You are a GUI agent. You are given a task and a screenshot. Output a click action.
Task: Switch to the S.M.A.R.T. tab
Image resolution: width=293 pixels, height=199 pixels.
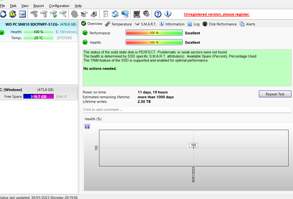tap(146, 24)
